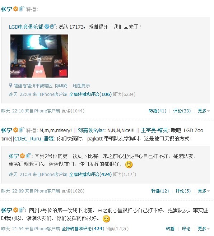Expand 更多 dropdown of the first post
Image resolution: width=214 pixels, height=236 pixels.
click(204, 111)
